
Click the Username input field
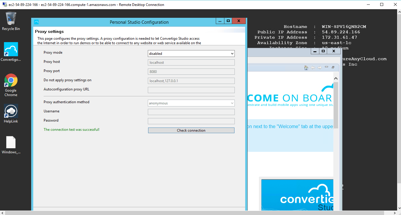[x=191, y=112]
